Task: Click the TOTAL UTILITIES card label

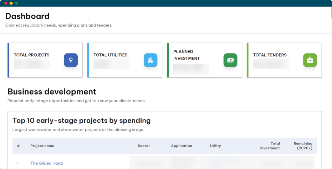Action: (x=111, y=55)
